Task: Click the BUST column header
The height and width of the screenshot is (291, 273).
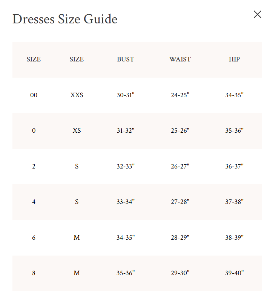Action: coord(126,59)
